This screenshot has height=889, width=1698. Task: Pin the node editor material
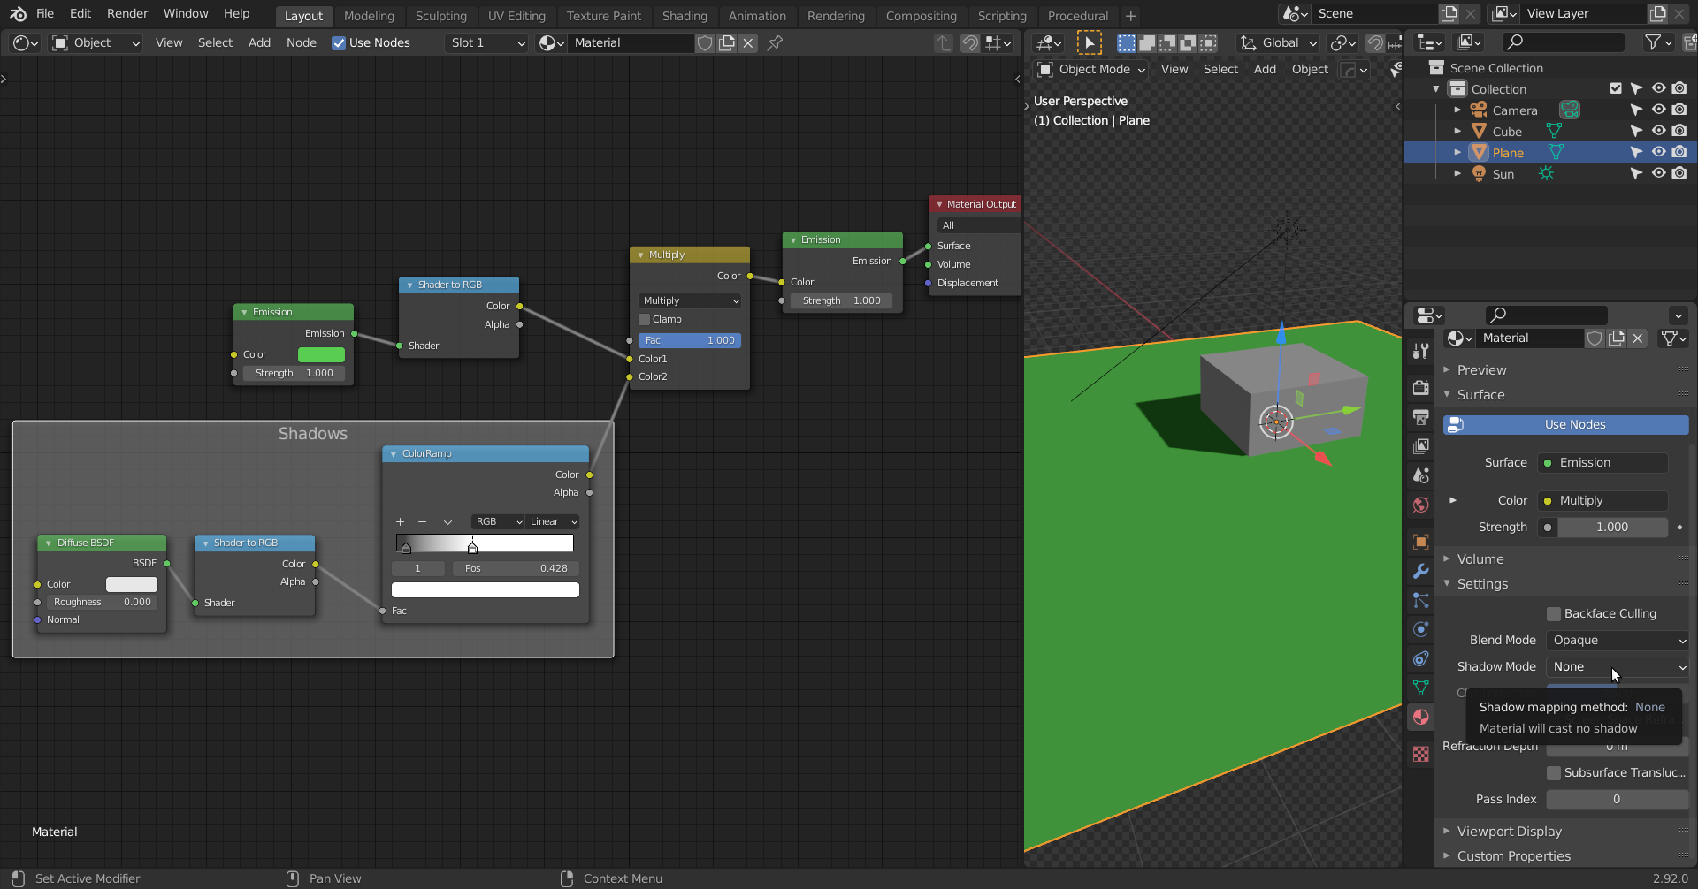pyautogui.click(x=775, y=42)
